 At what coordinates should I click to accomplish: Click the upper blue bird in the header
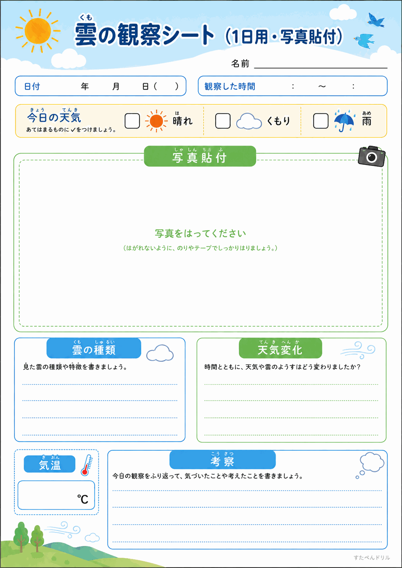coord(376,20)
